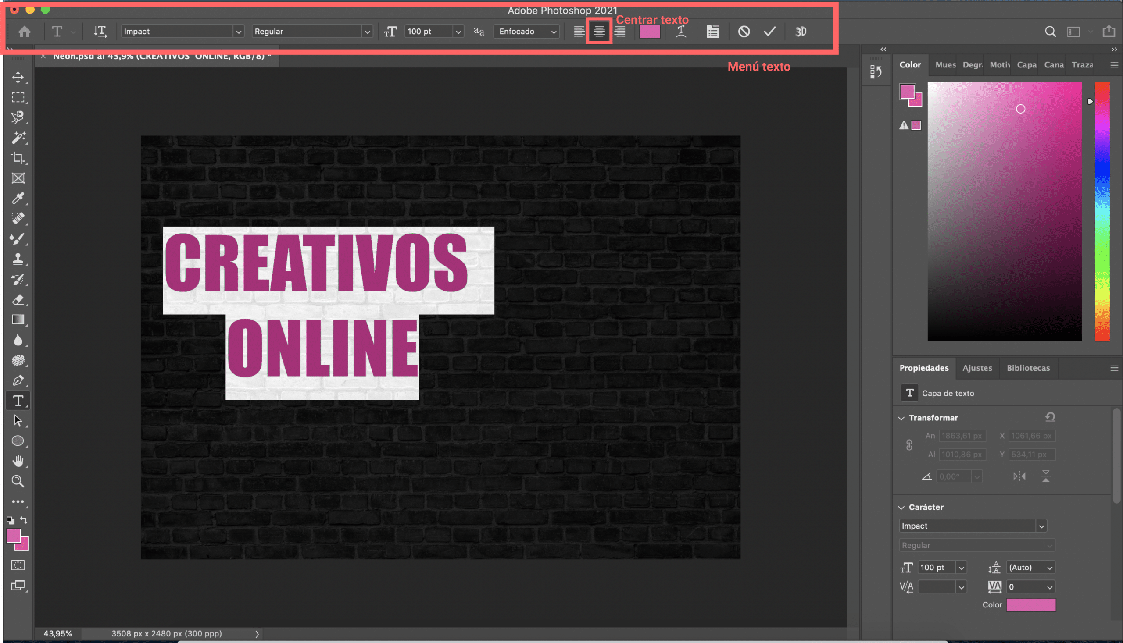1123x643 pixels.
Task: Convert the text to 3D
Action: [801, 32]
